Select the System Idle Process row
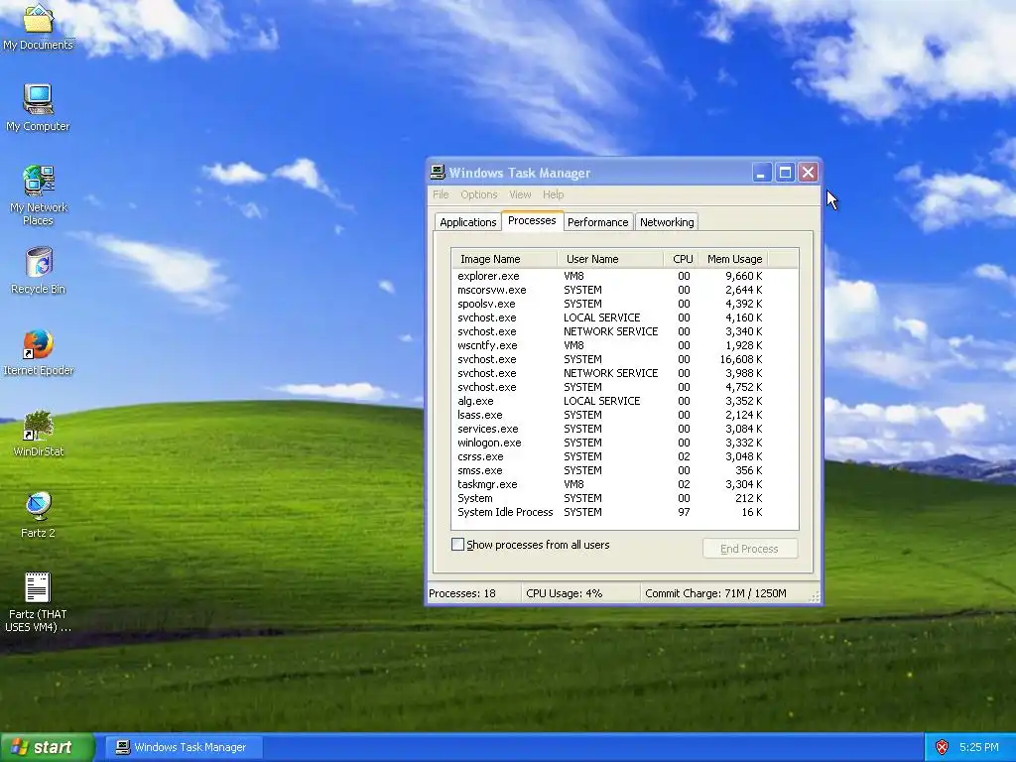This screenshot has width=1016, height=762. (x=625, y=512)
